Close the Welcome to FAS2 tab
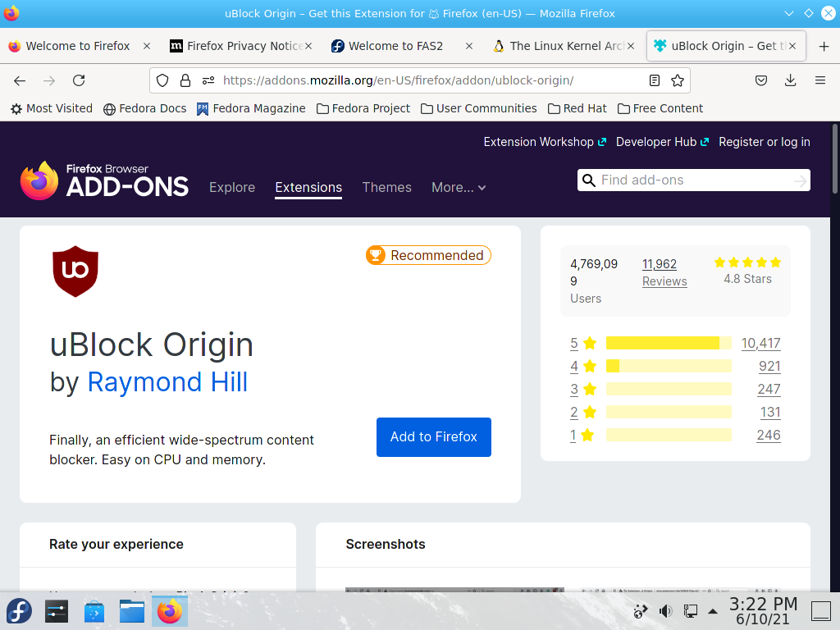 [x=469, y=47]
